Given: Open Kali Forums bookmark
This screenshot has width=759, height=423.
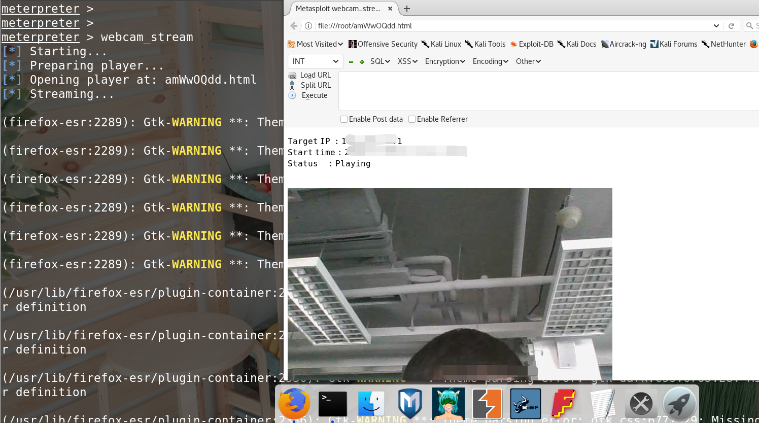Looking at the screenshot, I should pos(674,44).
